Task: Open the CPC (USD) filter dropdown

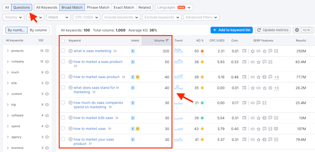Action: (86, 17)
